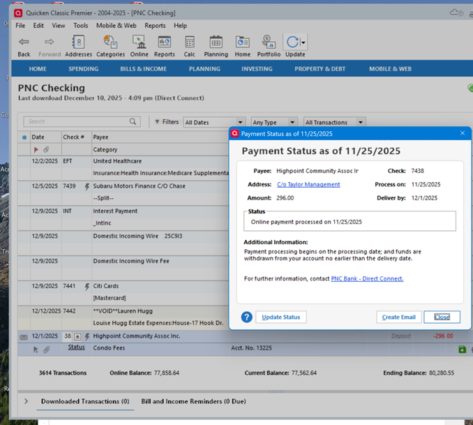
Task: Switch to the MOBILE & WEB blue tab
Action: (390, 69)
